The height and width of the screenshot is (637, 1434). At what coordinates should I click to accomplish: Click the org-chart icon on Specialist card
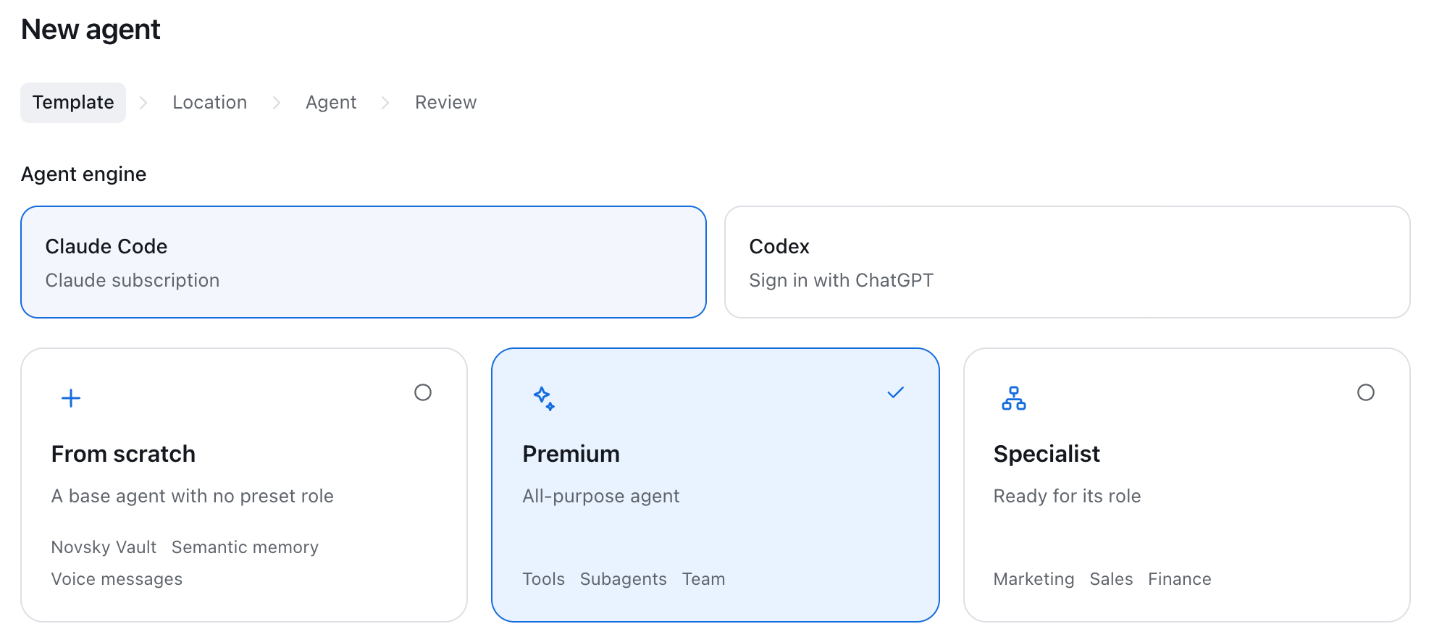coord(1014,398)
